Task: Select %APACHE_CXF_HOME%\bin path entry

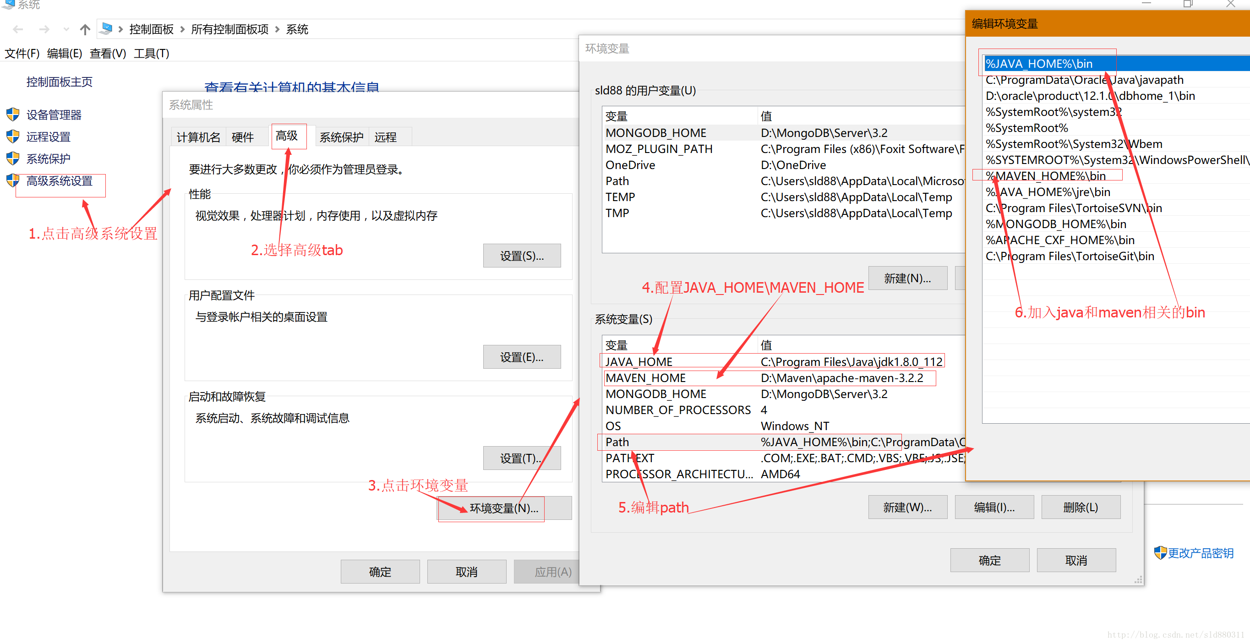Action: click(1116, 240)
